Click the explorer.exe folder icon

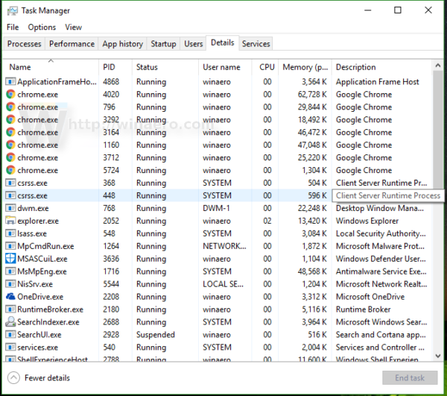(x=10, y=221)
